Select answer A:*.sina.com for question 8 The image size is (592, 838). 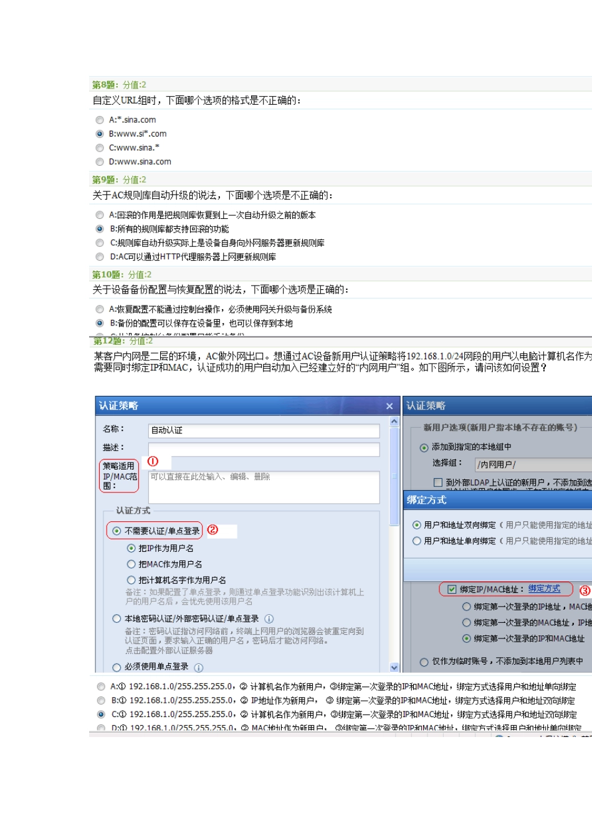100,120
